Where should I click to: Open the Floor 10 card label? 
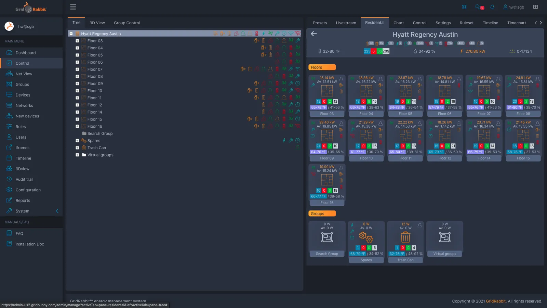pyautogui.click(x=366, y=158)
